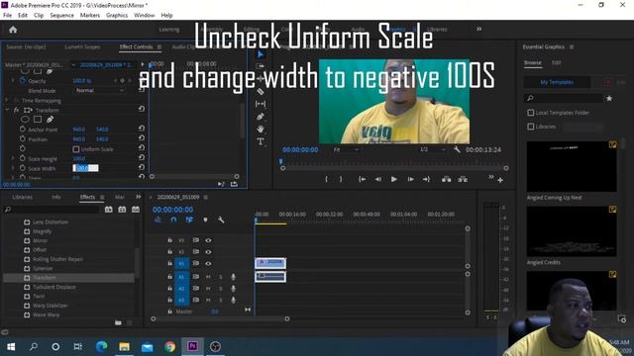
Task: Toggle stopwatch animation for Position
Action: click(x=22, y=138)
